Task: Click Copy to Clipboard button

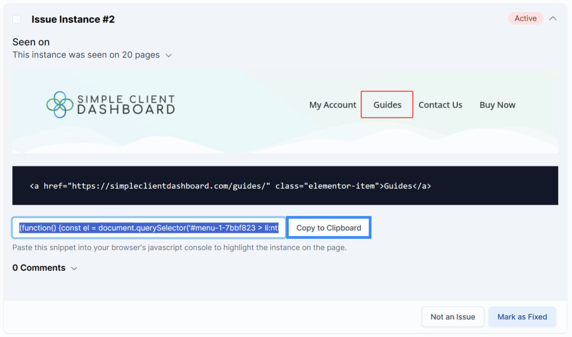Action: [328, 228]
